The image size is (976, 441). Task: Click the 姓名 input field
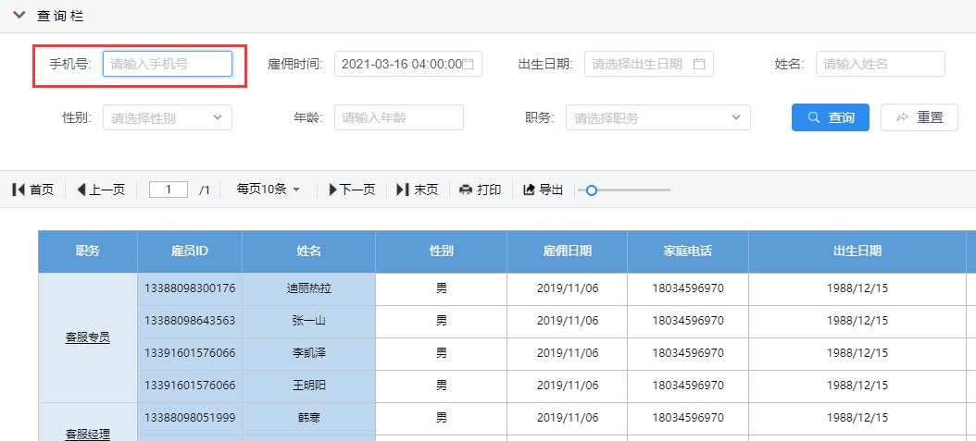[x=880, y=64]
